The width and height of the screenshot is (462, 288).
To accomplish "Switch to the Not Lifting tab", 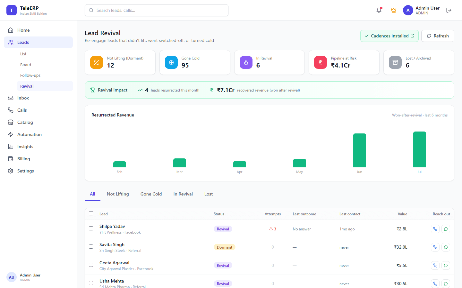I will click(x=118, y=194).
